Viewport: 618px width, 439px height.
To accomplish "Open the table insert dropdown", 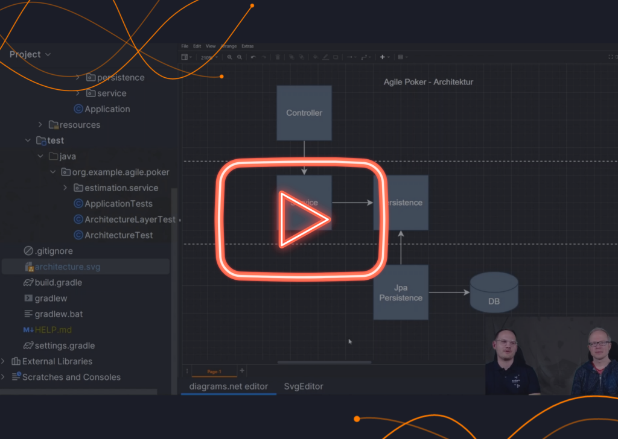I will click(x=403, y=57).
